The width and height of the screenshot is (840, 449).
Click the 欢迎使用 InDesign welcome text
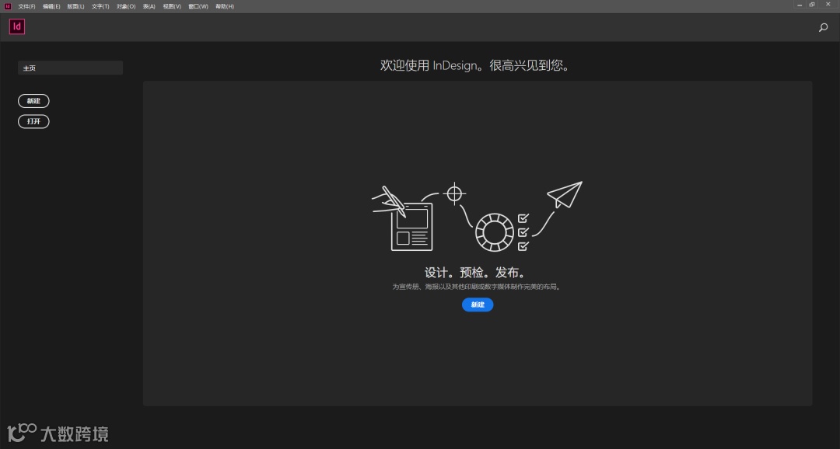tap(476, 65)
